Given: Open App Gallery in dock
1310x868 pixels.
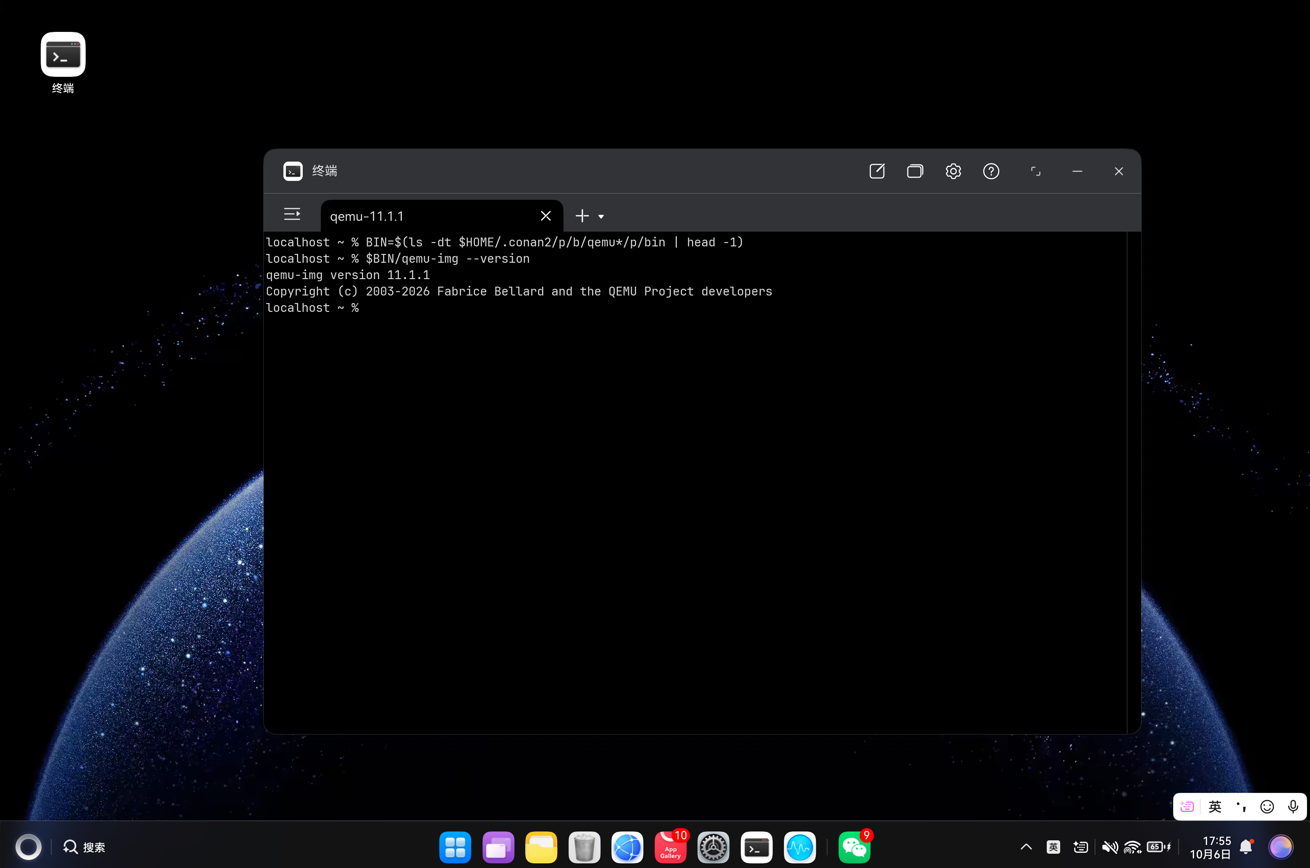Looking at the screenshot, I should (x=670, y=847).
